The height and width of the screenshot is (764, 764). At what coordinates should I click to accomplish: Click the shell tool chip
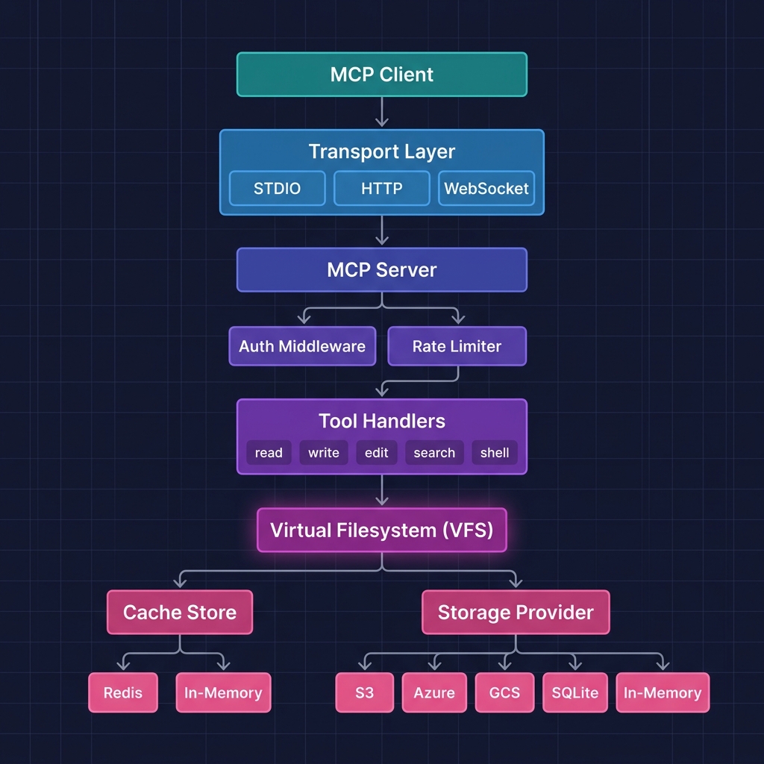pos(495,453)
